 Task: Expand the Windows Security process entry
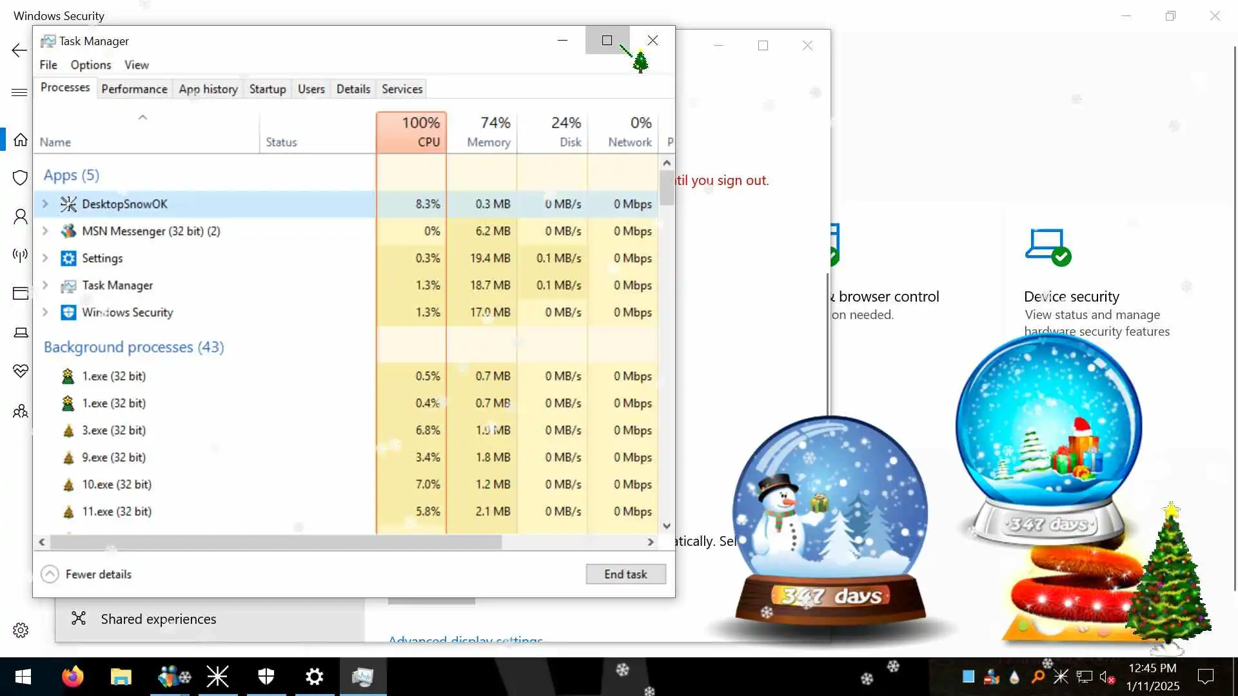tap(45, 312)
